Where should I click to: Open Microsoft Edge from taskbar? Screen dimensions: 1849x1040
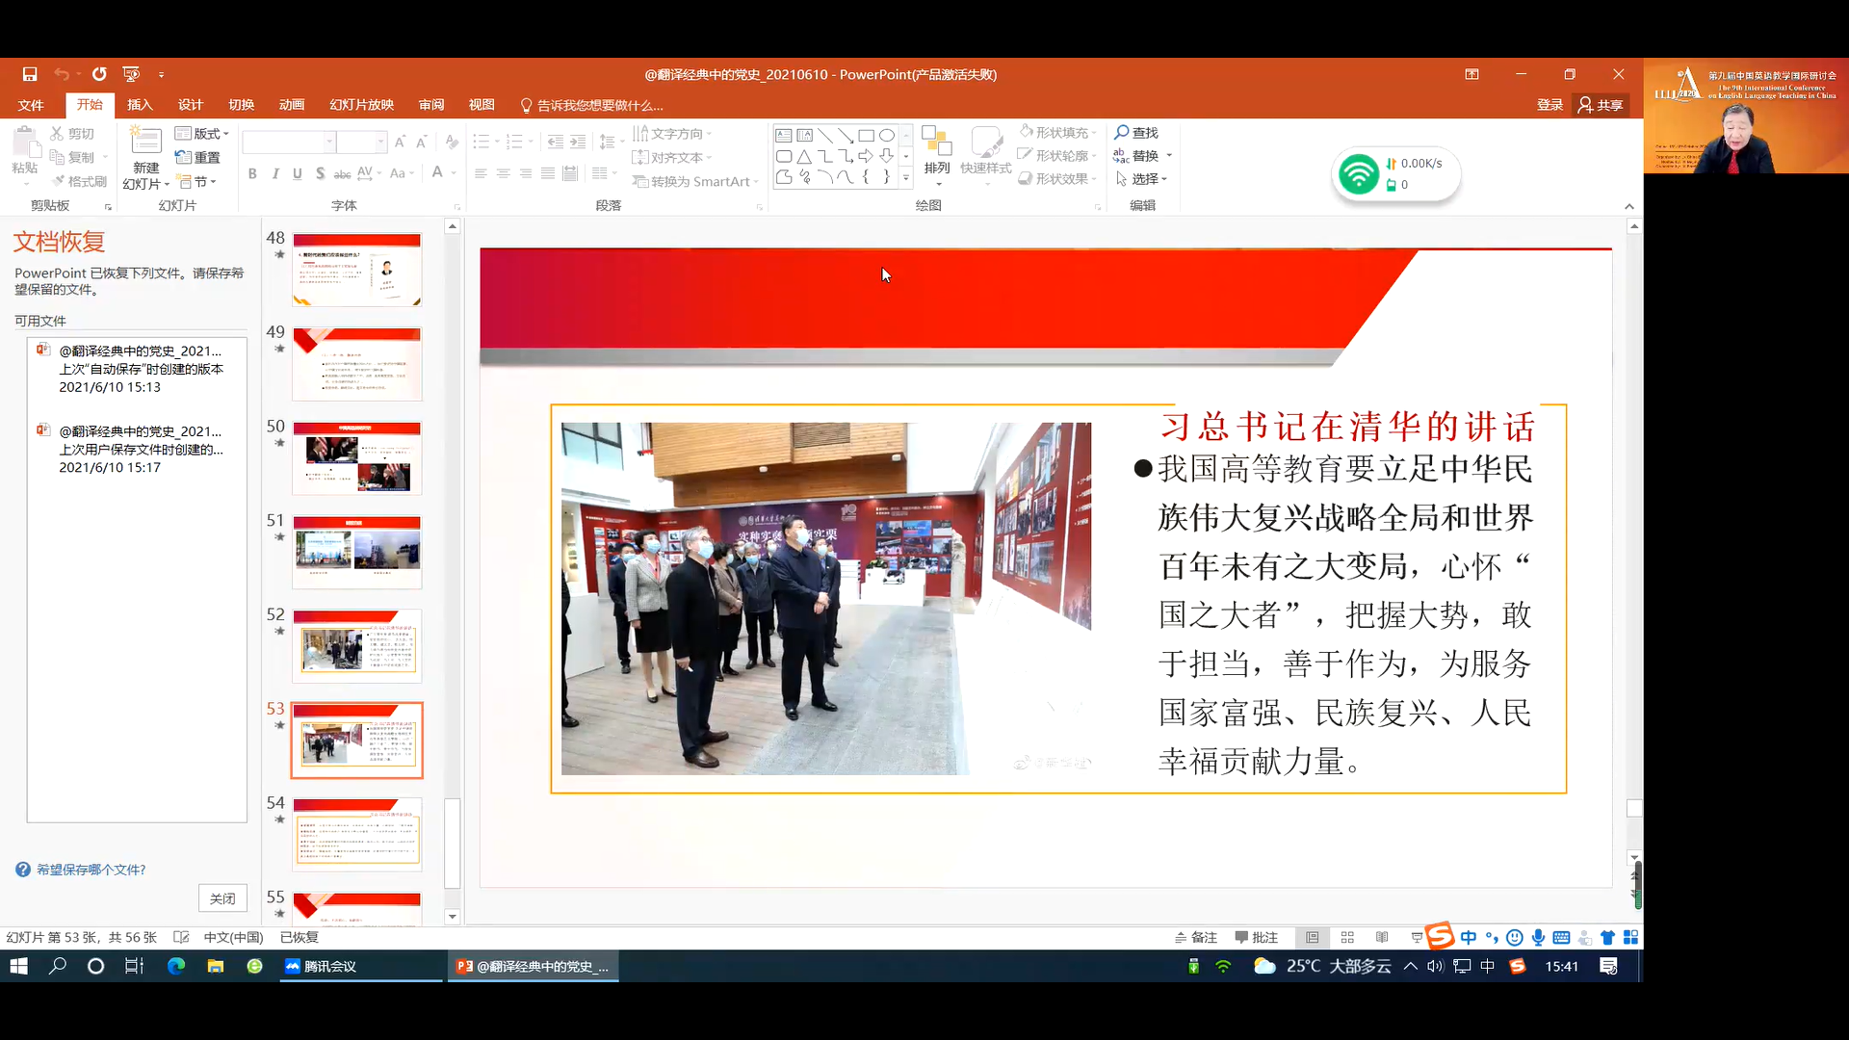(176, 966)
